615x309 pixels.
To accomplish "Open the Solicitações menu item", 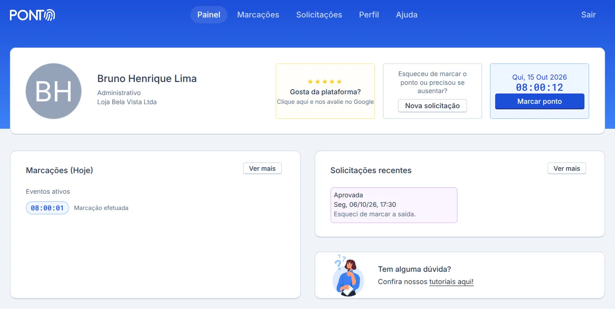I will tap(319, 15).
